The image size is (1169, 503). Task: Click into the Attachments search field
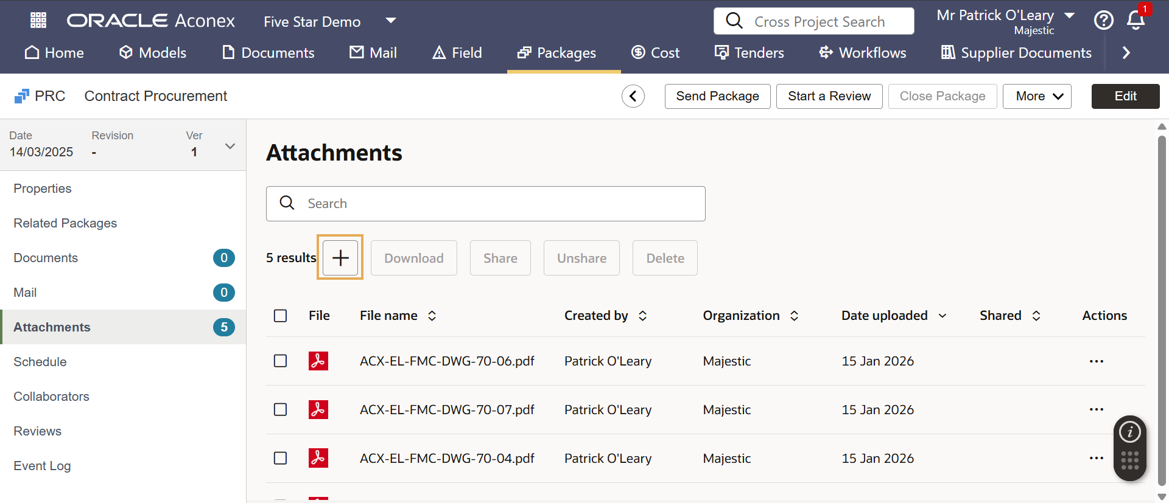click(486, 204)
